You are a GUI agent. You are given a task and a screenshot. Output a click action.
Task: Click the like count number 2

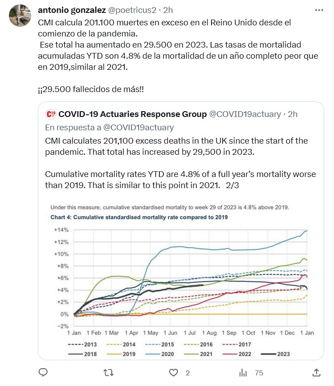(x=187, y=373)
